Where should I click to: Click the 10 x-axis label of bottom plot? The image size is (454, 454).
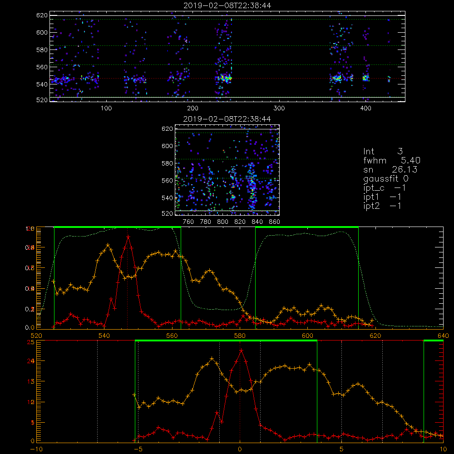tap(443, 449)
